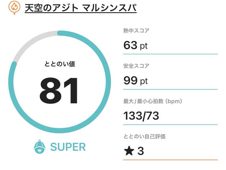Click the ととのい値 label inside ring
The height and width of the screenshot is (170, 226).
[60, 64]
